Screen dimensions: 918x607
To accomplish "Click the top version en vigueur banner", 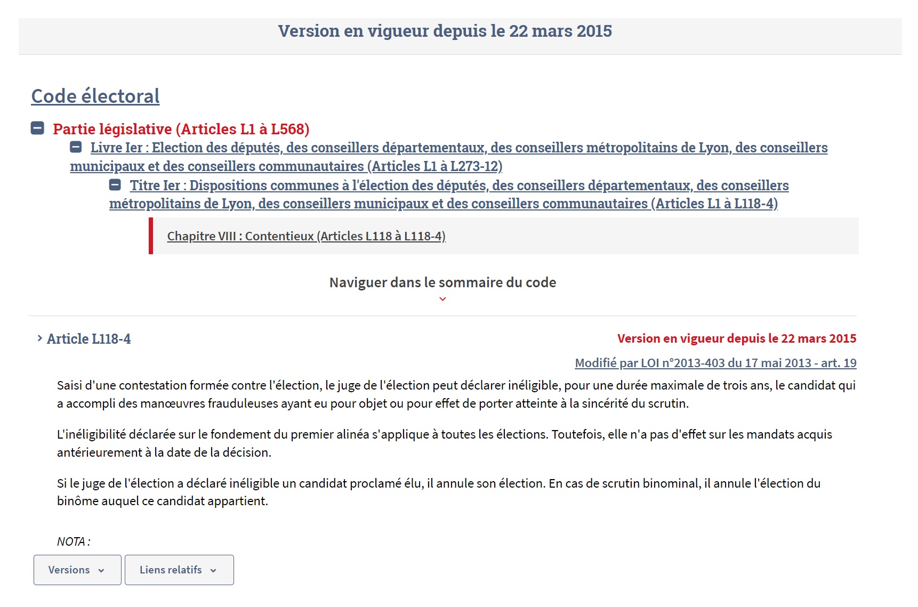I will pyautogui.click(x=445, y=31).
